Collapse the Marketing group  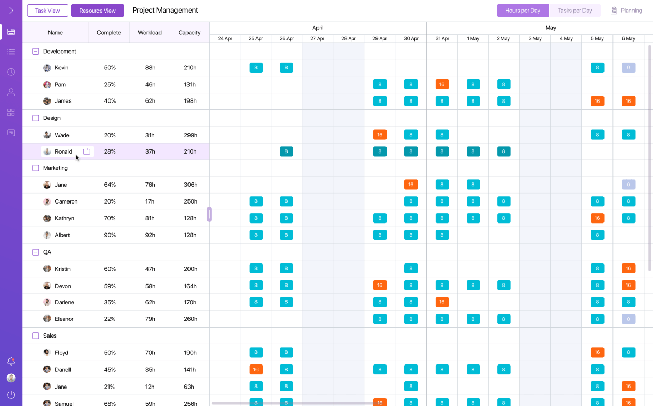click(35, 168)
